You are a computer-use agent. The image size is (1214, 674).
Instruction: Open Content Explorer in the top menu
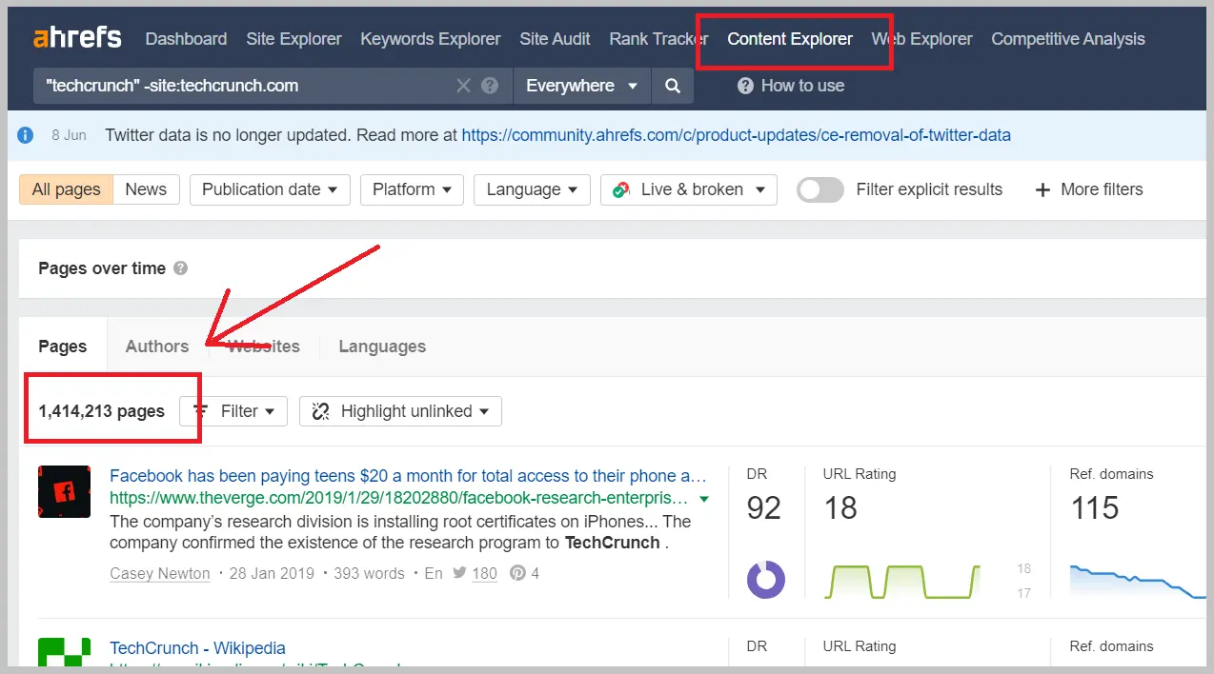(790, 39)
